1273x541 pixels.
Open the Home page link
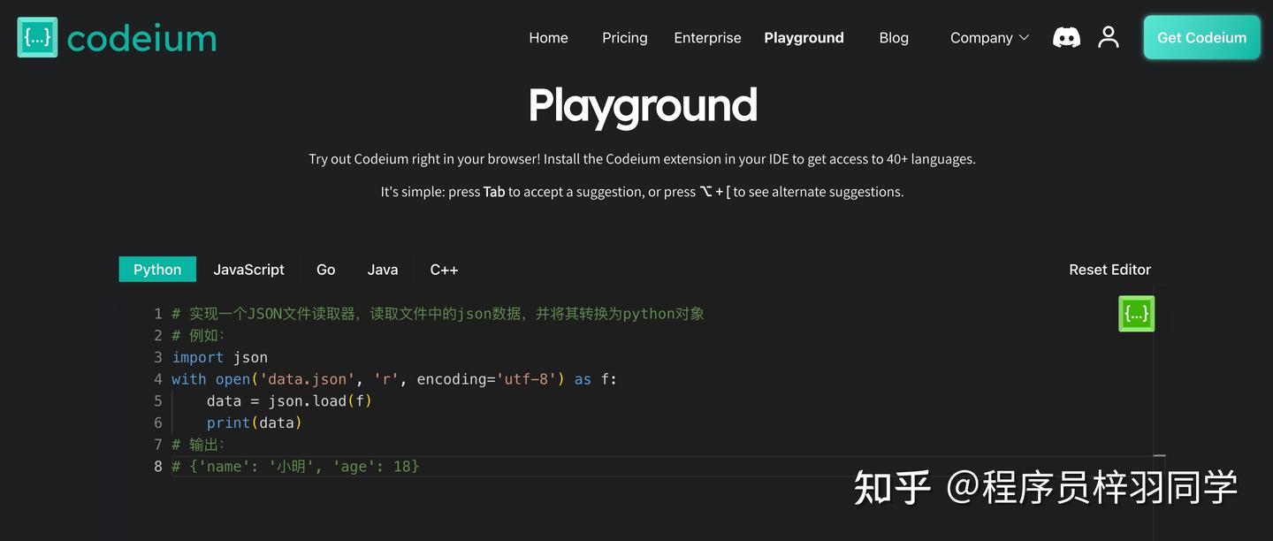pos(548,37)
